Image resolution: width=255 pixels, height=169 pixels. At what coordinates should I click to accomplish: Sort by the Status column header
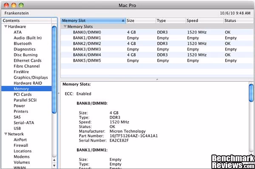pos(238,20)
